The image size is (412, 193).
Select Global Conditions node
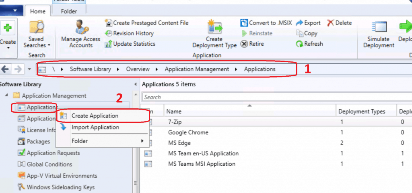[45, 164]
